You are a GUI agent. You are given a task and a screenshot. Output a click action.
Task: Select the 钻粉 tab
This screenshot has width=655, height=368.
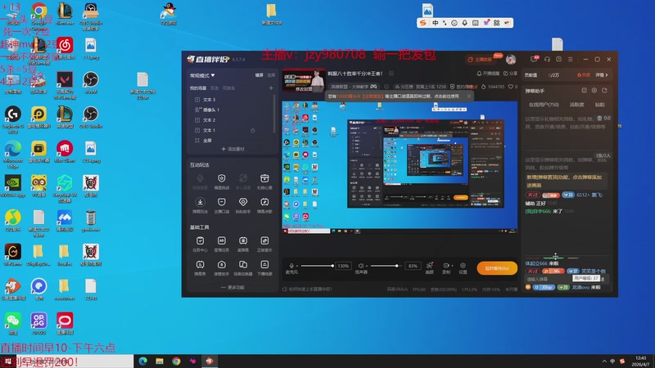599,105
